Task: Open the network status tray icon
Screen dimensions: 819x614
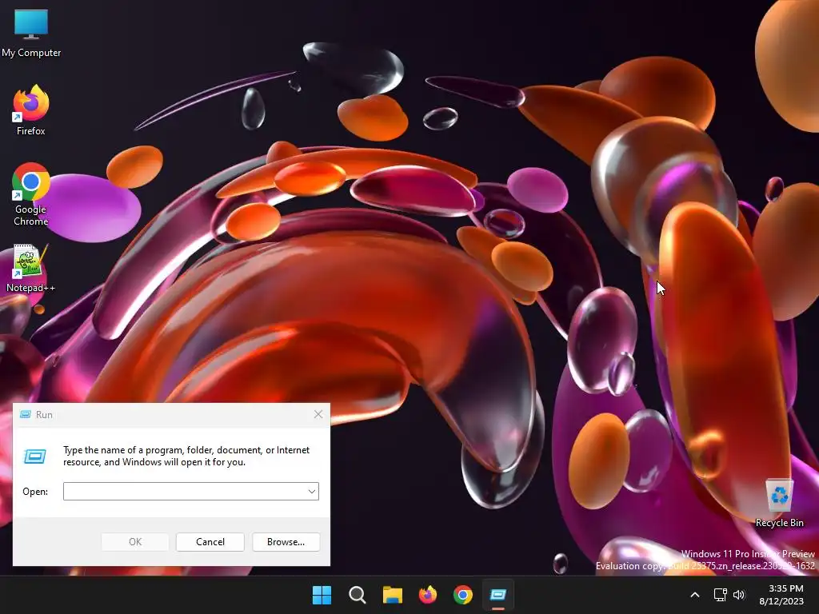Action: pyautogui.click(x=721, y=595)
